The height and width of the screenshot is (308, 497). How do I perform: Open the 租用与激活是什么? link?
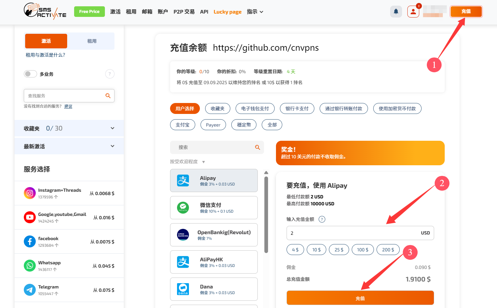(x=45, y=55)
